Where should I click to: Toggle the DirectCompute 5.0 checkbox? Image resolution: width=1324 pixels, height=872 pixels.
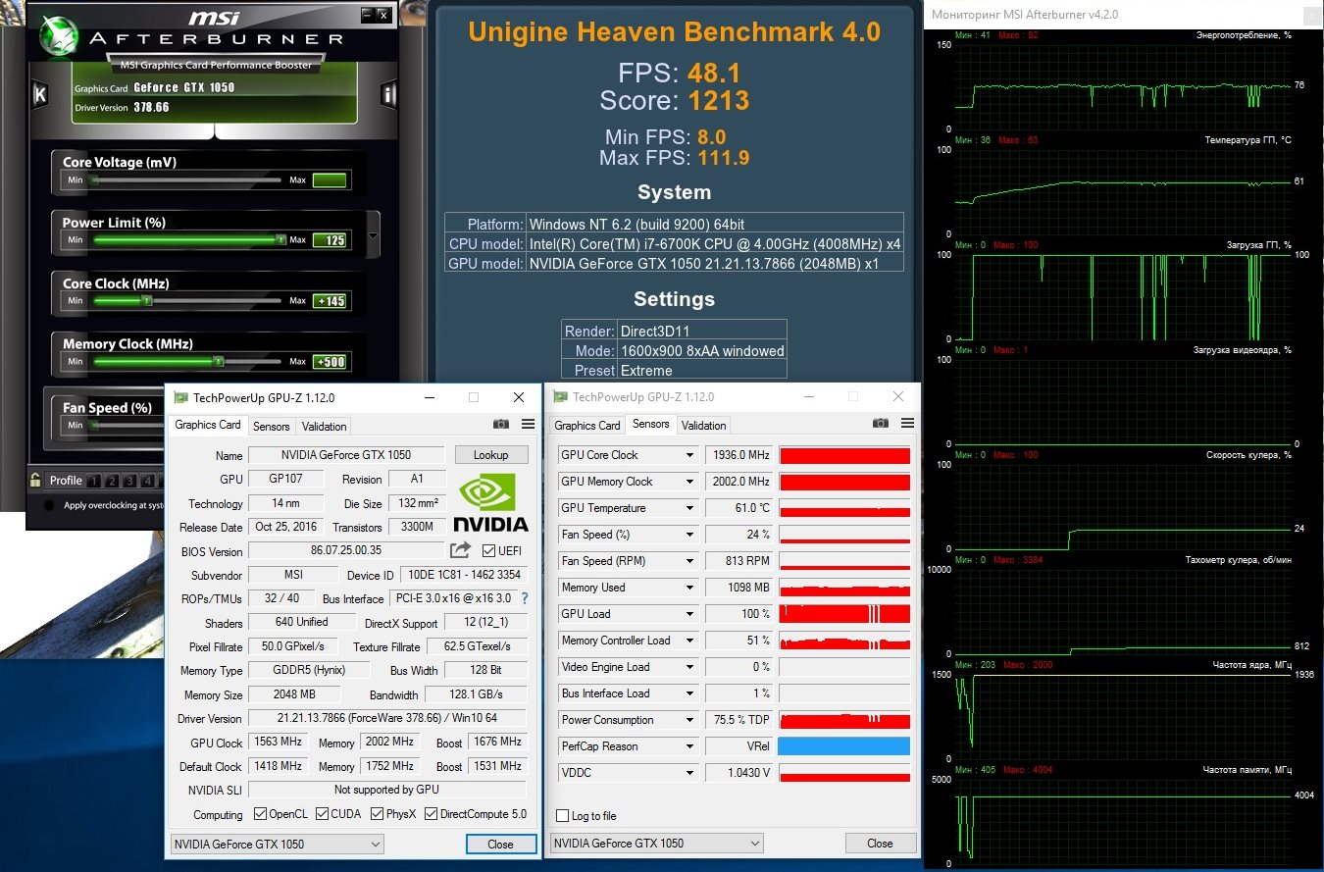point(432,814)
